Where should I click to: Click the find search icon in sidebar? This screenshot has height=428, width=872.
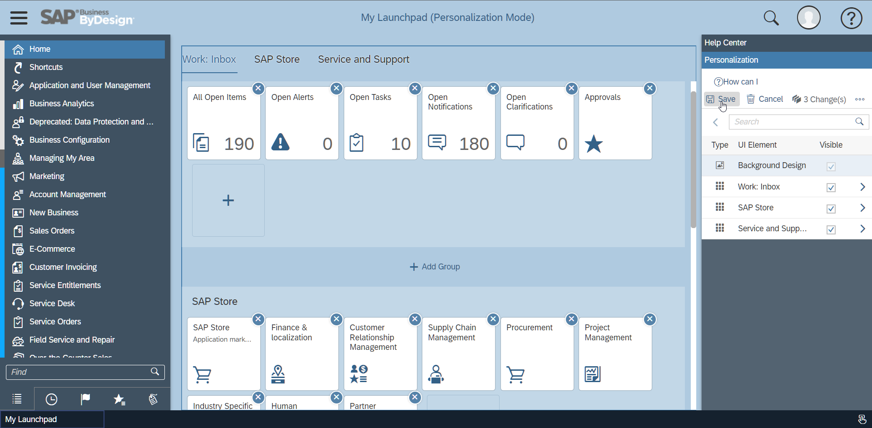click(155, 372)
